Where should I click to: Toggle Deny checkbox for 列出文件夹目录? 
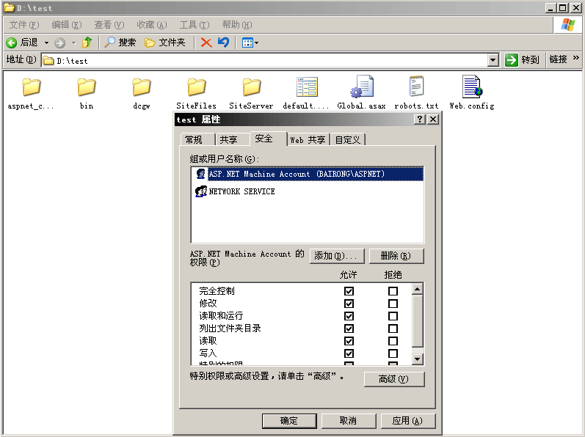click(393, 328)
